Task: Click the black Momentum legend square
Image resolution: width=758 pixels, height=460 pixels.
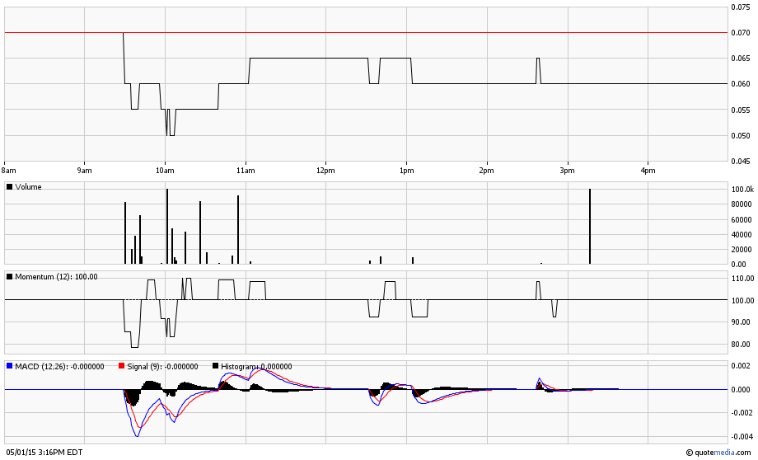Action: coord(9,277)
